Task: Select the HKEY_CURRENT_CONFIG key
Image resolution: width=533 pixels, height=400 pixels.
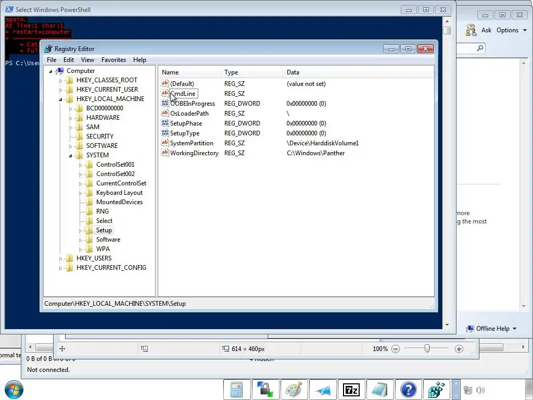Action: [111, 268]
